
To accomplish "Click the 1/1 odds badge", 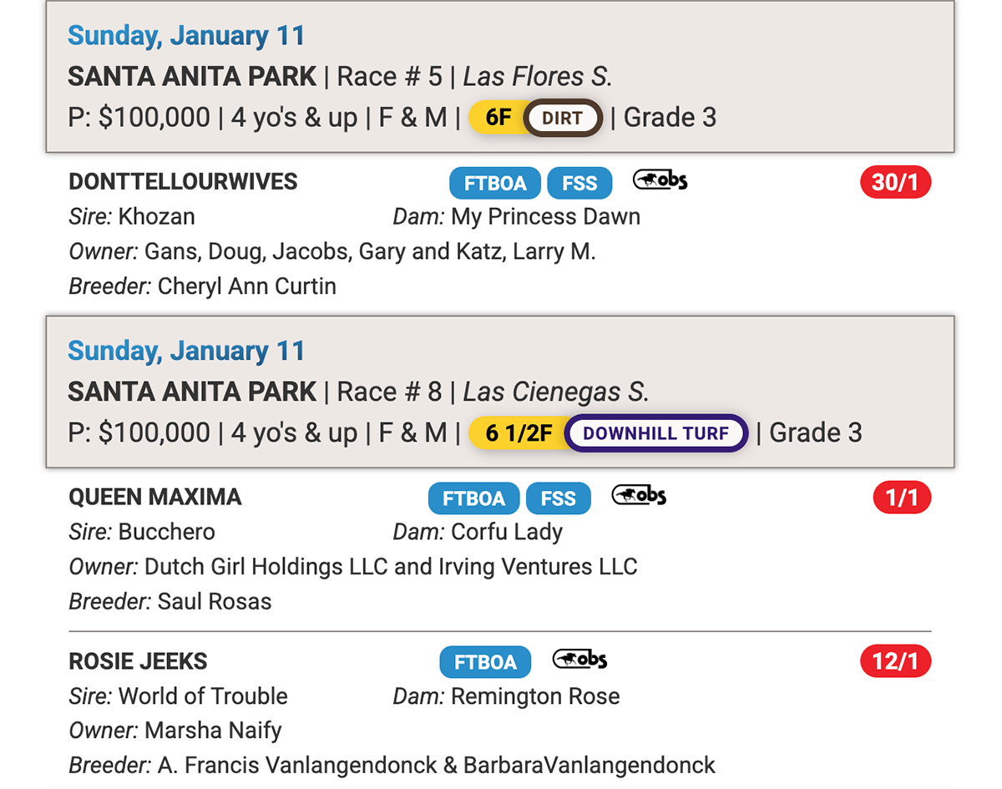I will 901,498.
